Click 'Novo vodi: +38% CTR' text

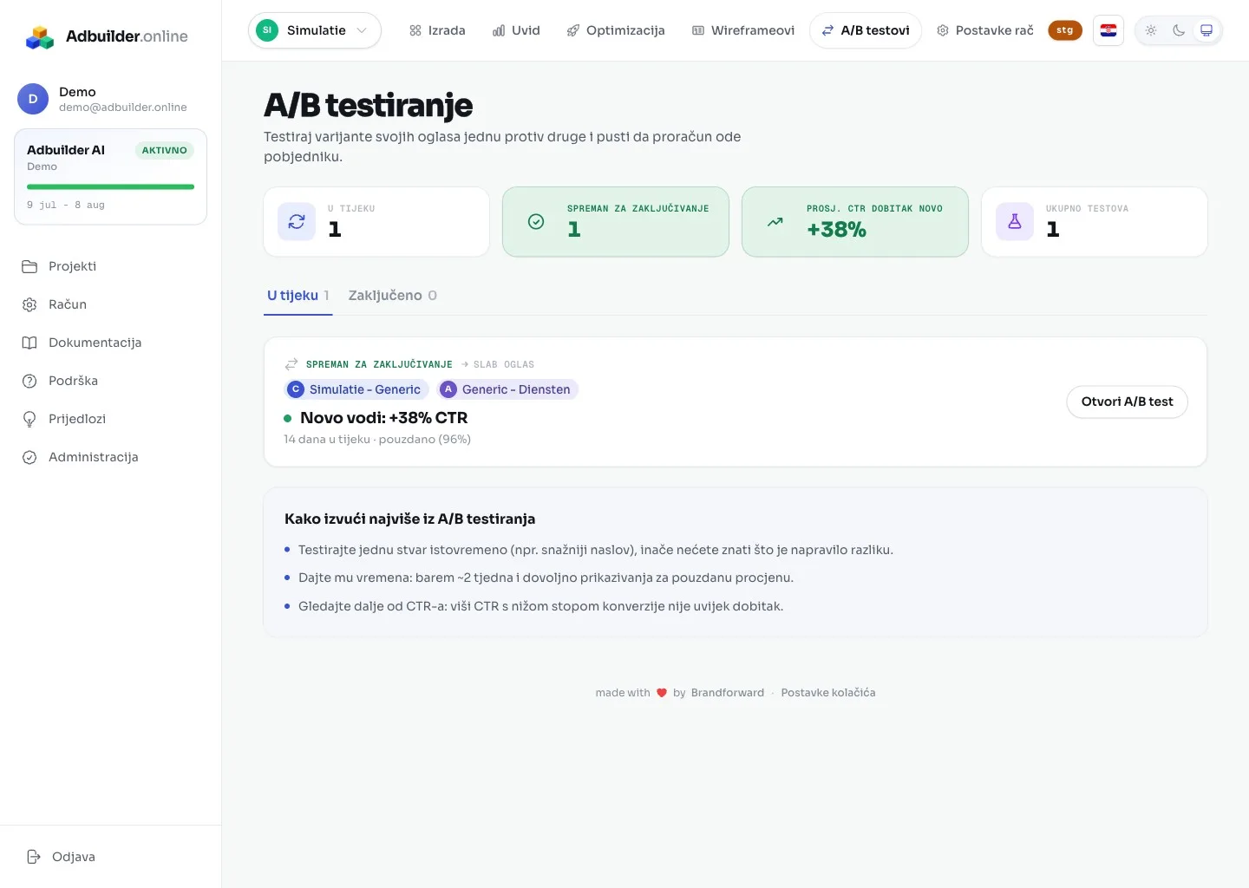[383, 418]
